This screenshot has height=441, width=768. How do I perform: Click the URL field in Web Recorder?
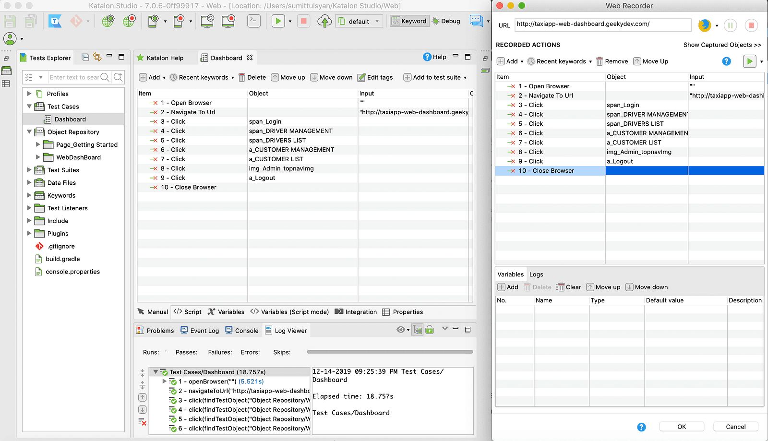tap(603, 24)
